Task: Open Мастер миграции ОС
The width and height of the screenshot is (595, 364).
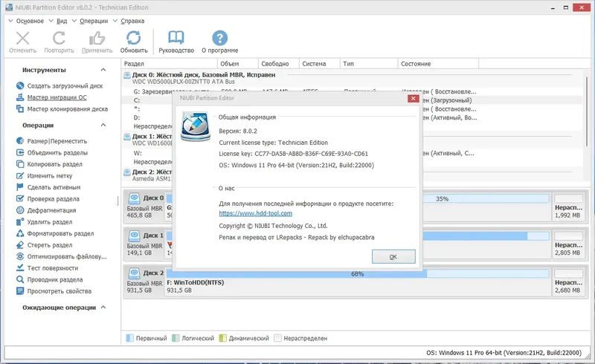Action: (x=57, y=97)
